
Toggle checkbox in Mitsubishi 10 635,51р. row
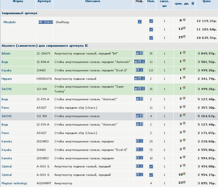[x=151, y=38]
